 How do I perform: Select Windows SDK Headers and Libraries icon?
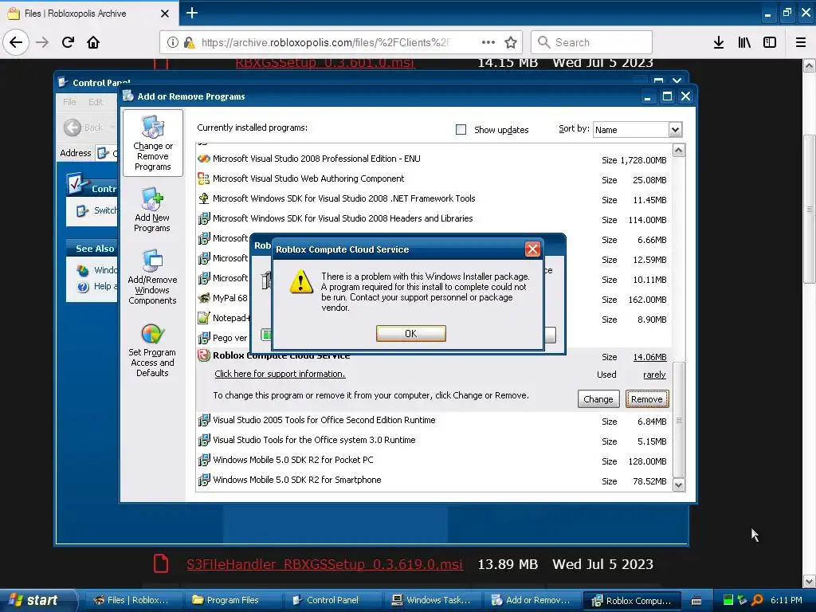(203, 218)
